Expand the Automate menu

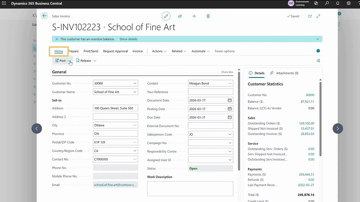coord(201,51)
